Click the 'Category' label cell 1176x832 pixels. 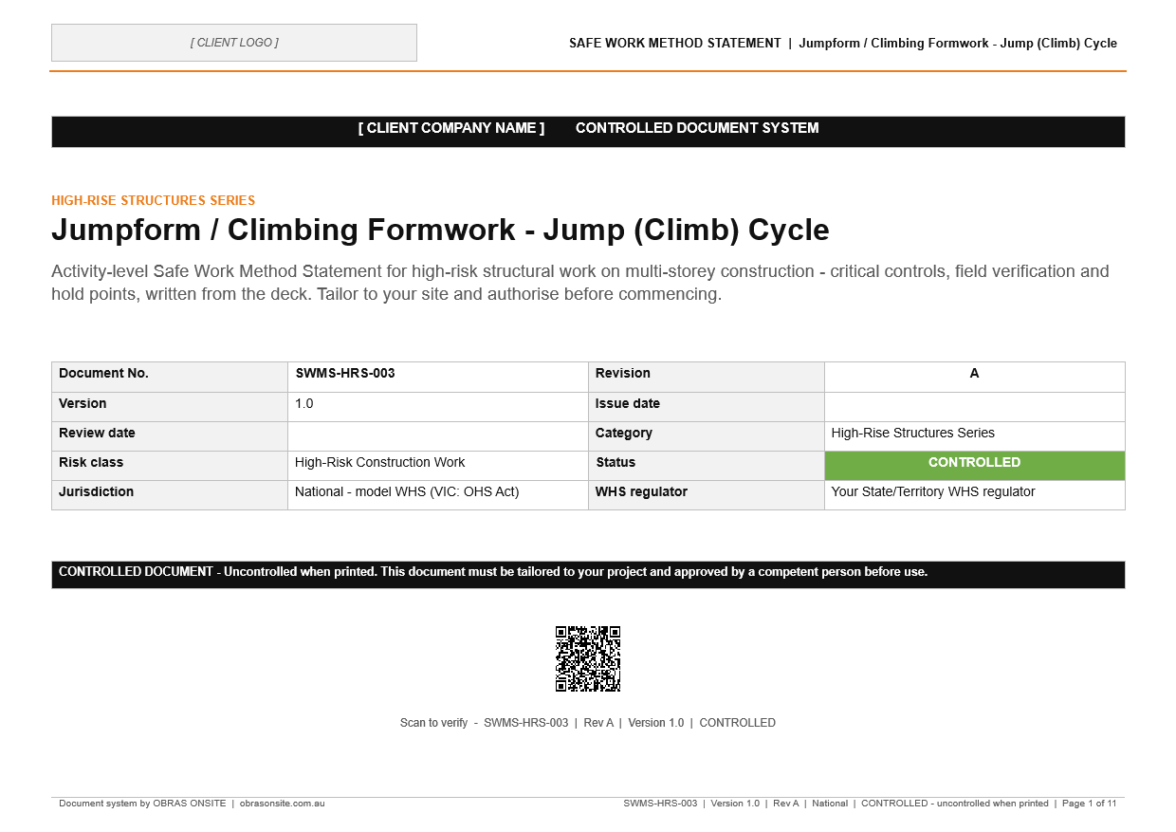[x=707, y=436]
